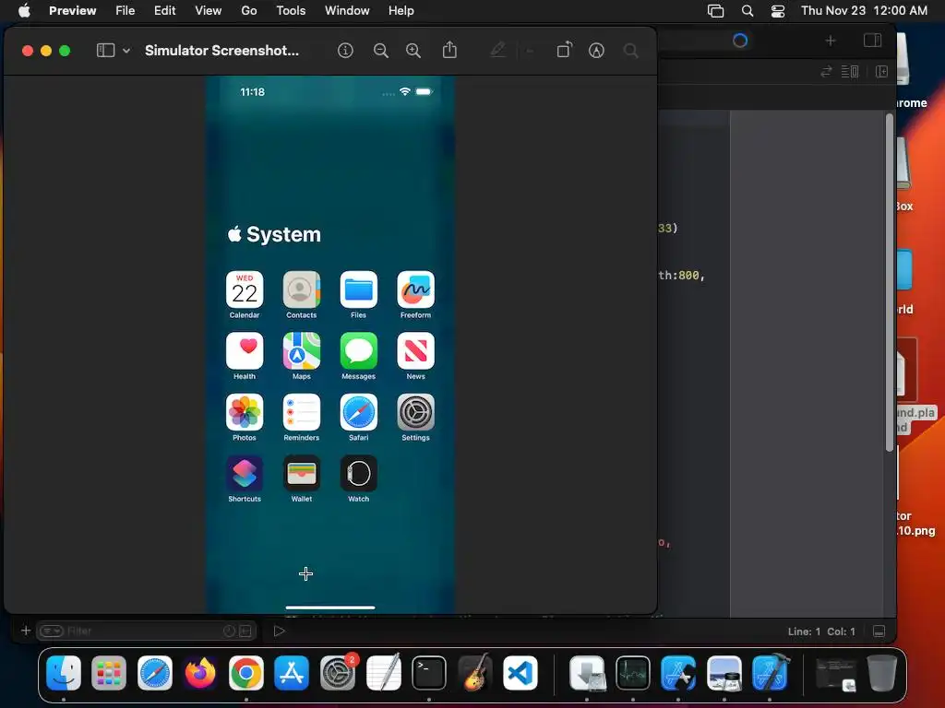Click the Line: 1 Col: 1 indicator
Viewport: 945px width, 708px height.
821,631
